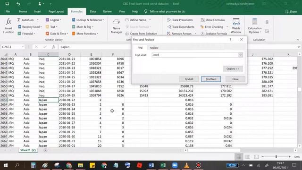Collapse the ribbon
The image size is (302, 170).
pos(298,40)
